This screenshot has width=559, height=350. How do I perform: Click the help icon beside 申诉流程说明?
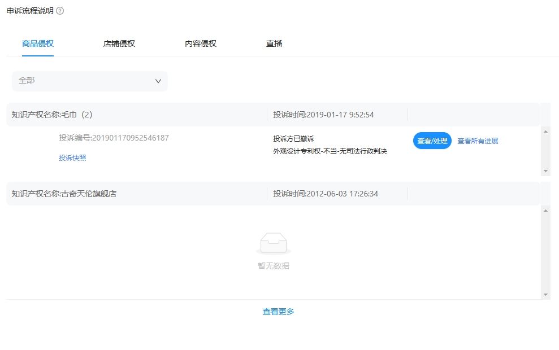pyautogui.click(x=60, y=11)
